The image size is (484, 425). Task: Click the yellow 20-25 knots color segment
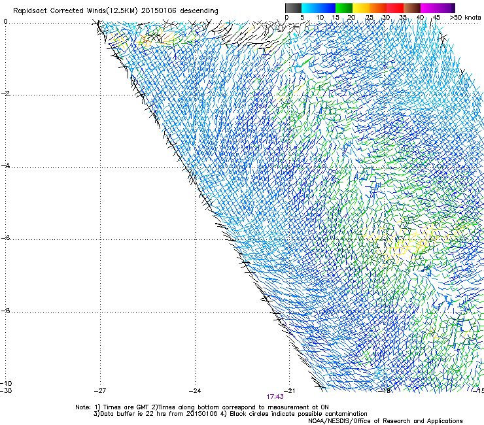(x=361, y=8)
